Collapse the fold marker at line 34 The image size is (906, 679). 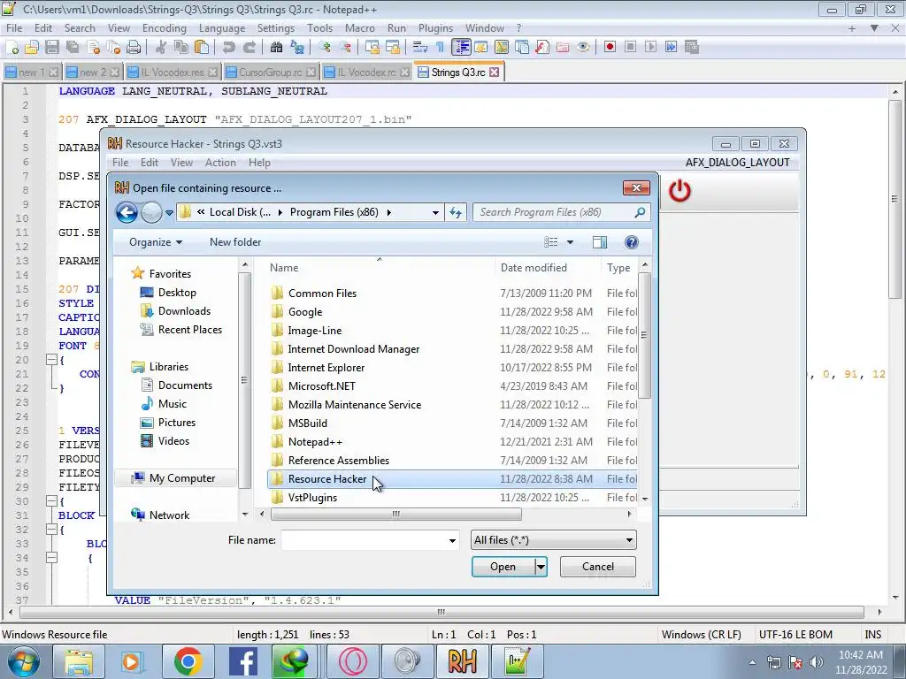pyautogui.click(x=51, y=558)
